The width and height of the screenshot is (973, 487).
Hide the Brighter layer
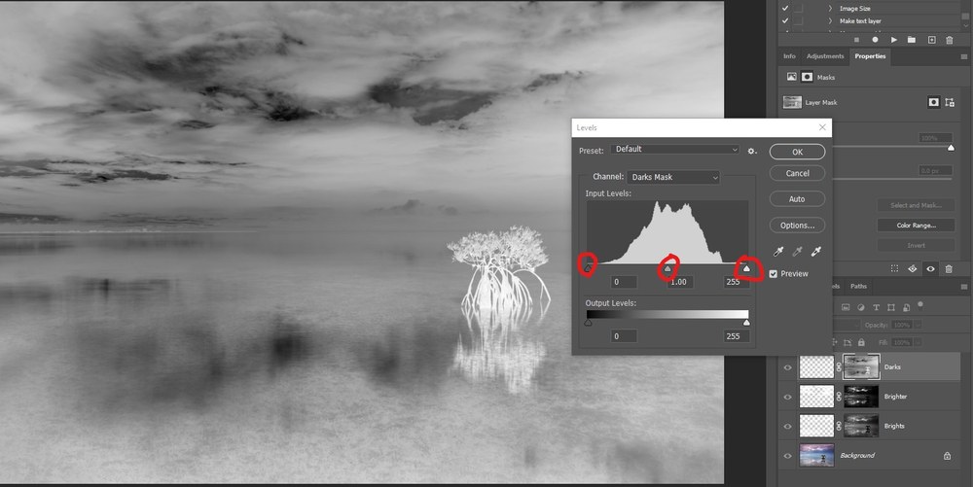(787, 397)
